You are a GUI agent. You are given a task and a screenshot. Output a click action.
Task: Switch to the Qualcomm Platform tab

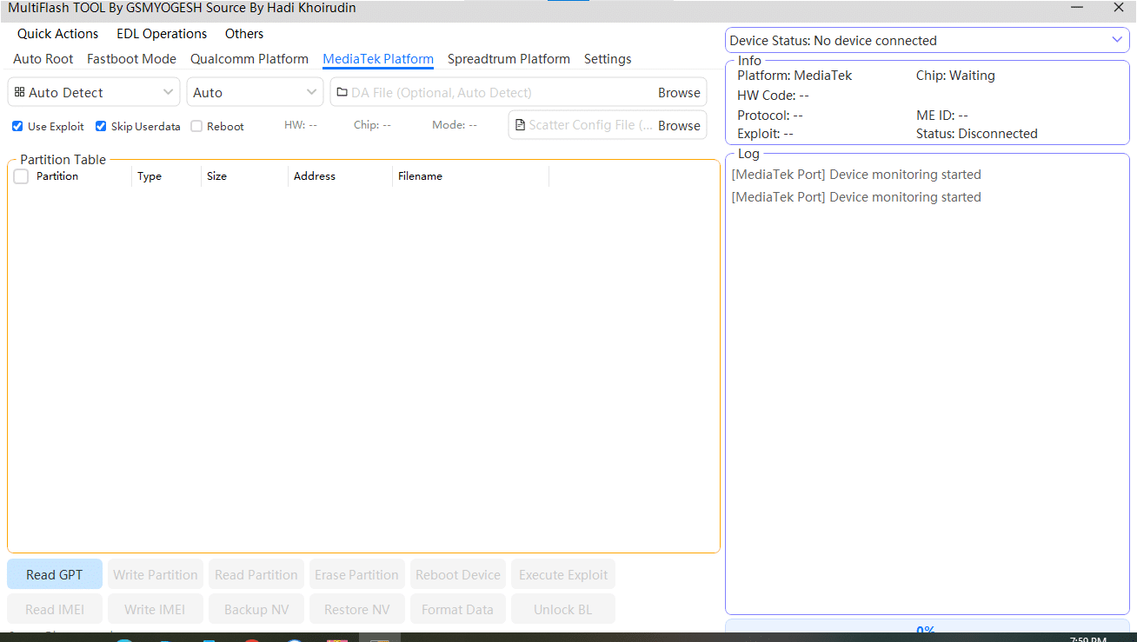(x=249, y=59)
